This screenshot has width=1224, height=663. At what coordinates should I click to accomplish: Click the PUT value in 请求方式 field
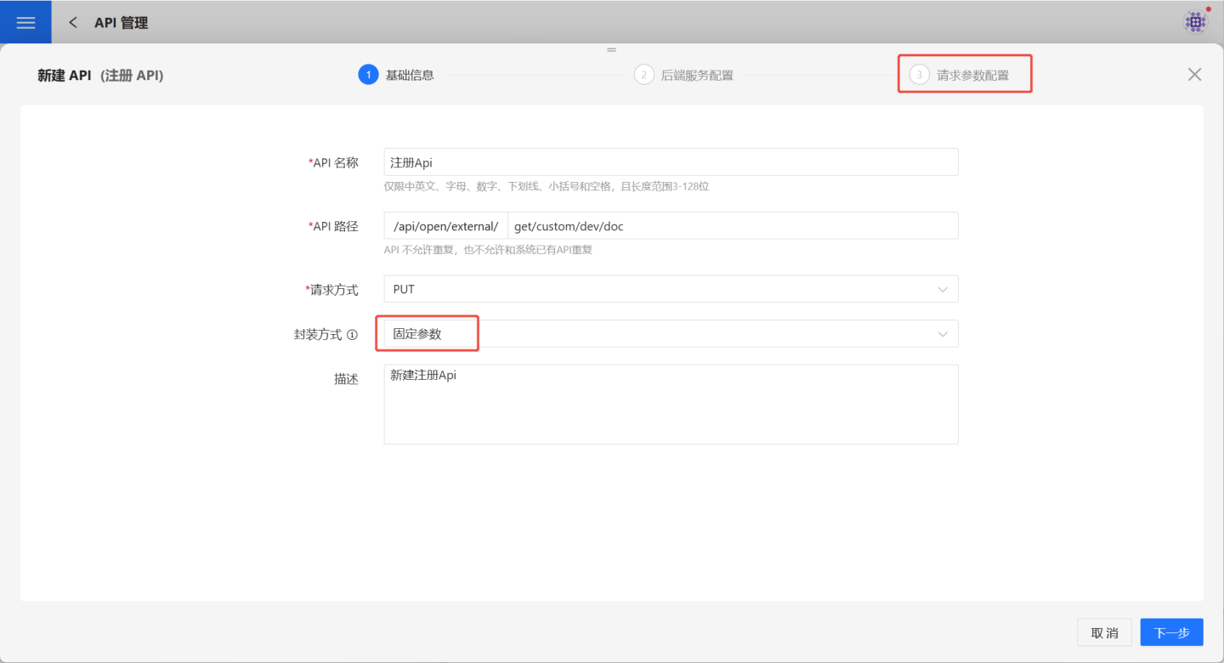tap(404, 290)
